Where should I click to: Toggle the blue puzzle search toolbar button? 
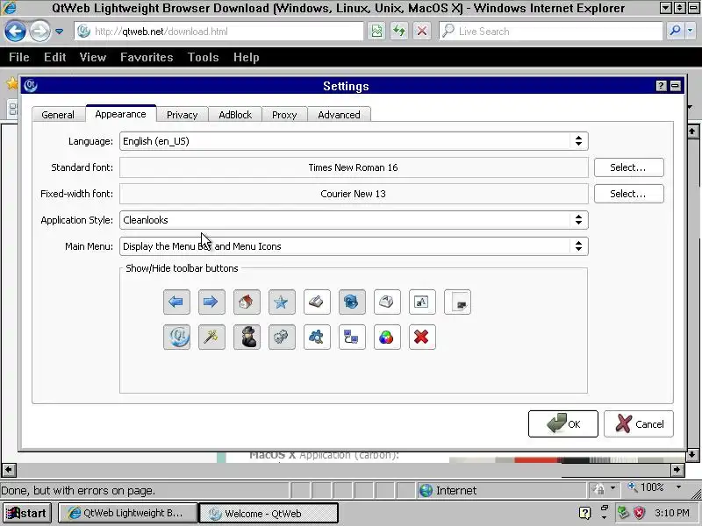pyautogui.click(x=317, y=337)
